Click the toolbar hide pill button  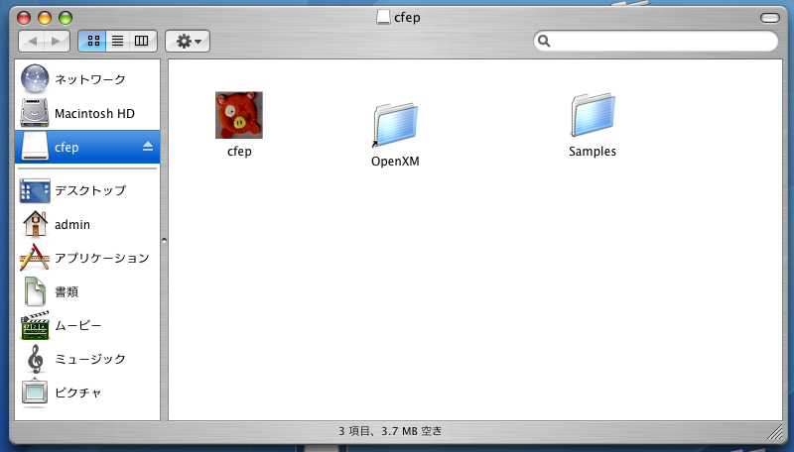click(770, 18)
